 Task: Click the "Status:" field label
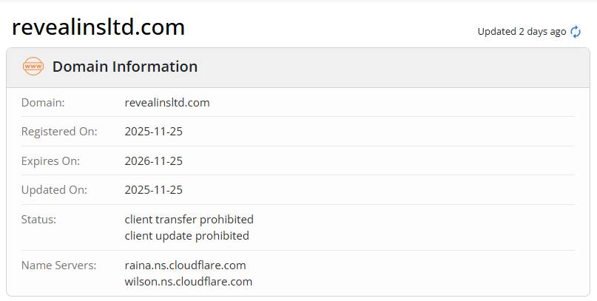click(38, 219)
